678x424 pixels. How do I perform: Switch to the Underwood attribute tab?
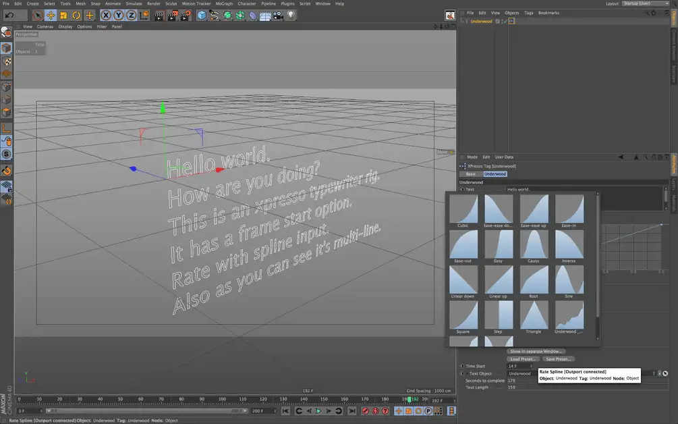click(495, 174)
